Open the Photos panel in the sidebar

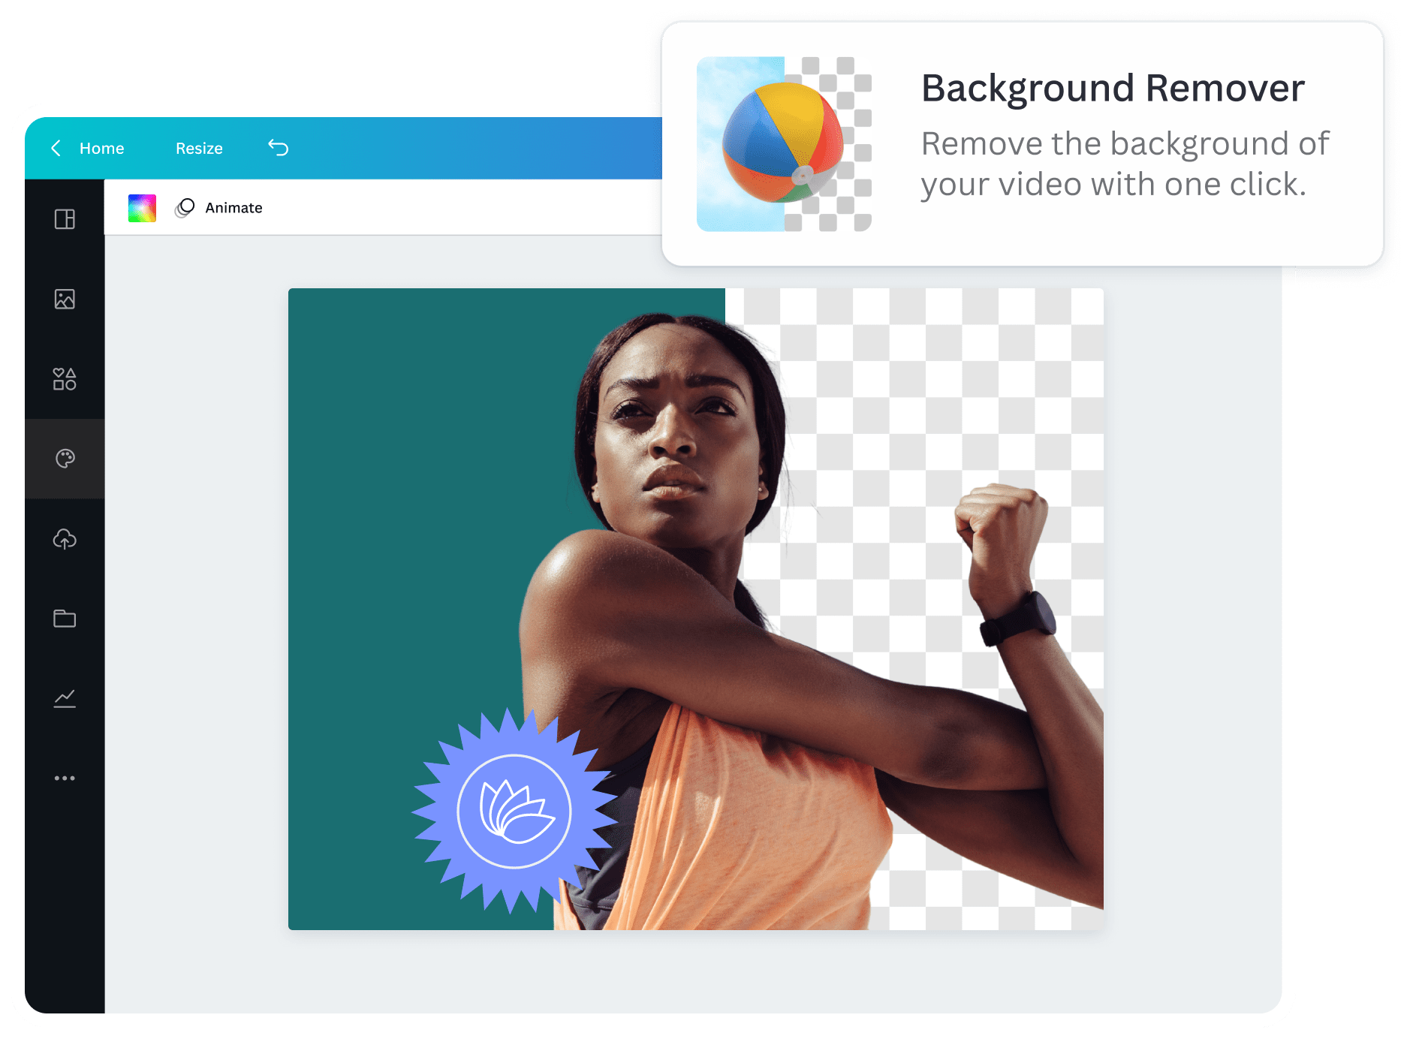pos(65,299)
